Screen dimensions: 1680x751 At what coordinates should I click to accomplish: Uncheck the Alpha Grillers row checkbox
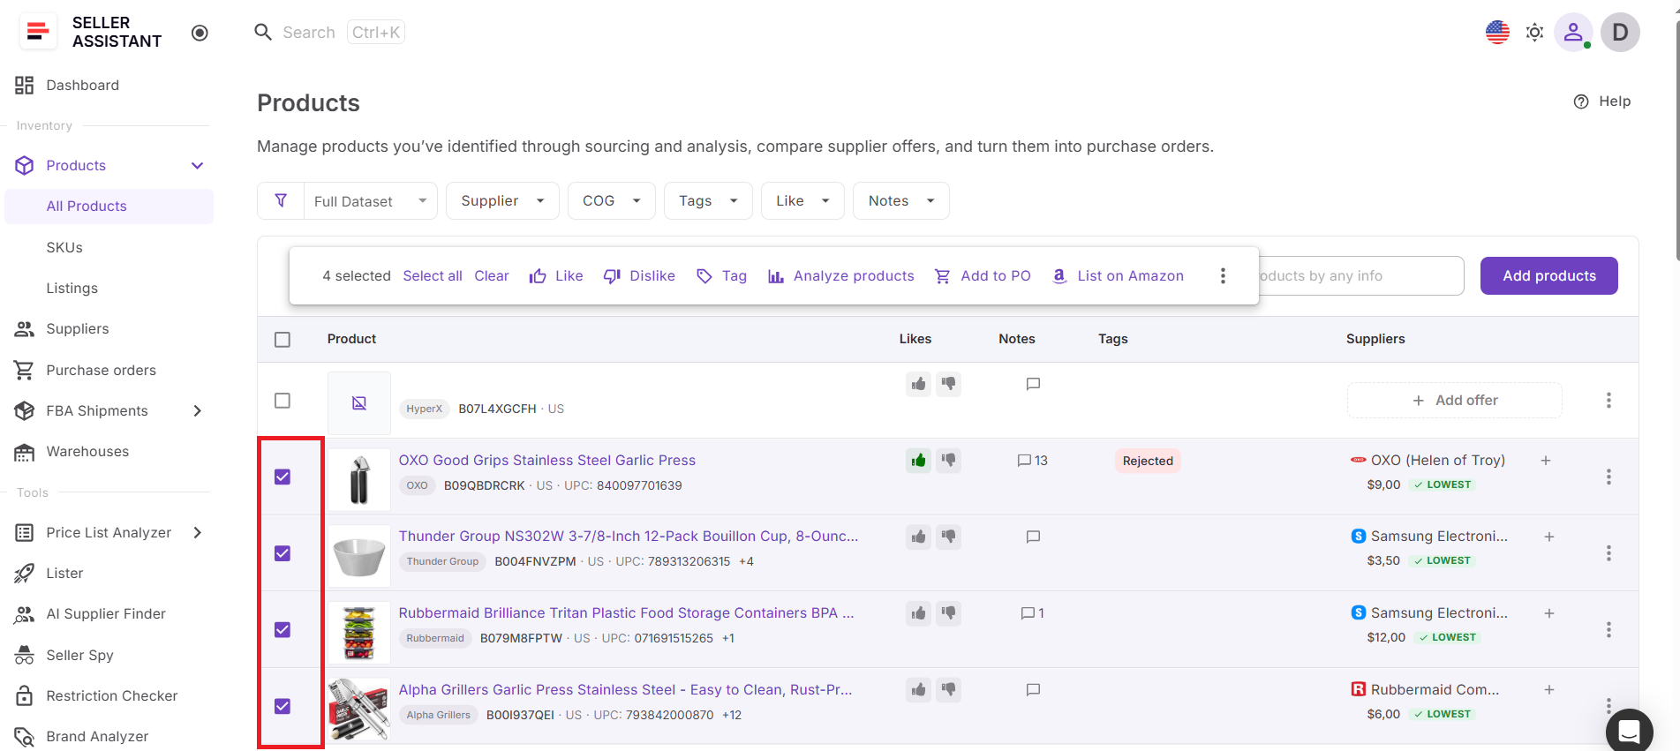tap(283, 706)
